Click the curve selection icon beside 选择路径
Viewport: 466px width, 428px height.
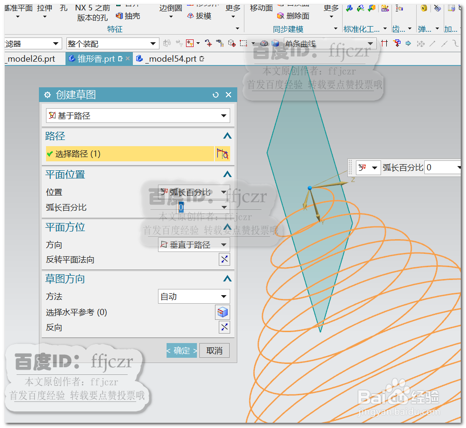tap(222, 154)
